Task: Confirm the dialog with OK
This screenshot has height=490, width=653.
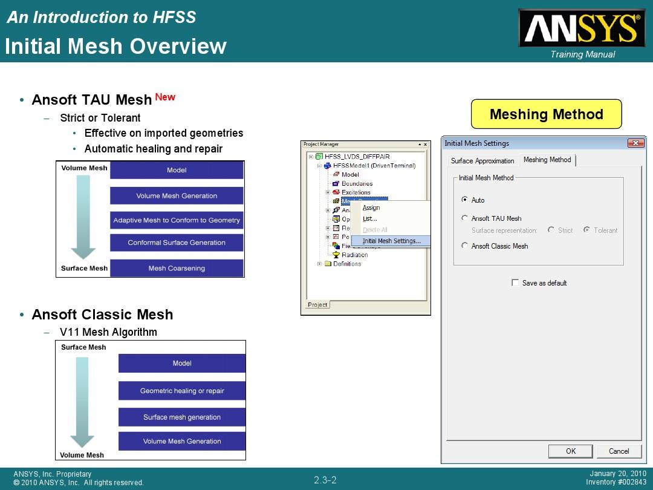Action: [x=571, y=451]
